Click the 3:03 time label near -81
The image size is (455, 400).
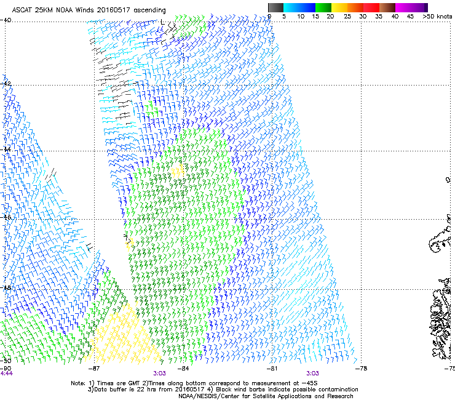(x=312, y=374)
